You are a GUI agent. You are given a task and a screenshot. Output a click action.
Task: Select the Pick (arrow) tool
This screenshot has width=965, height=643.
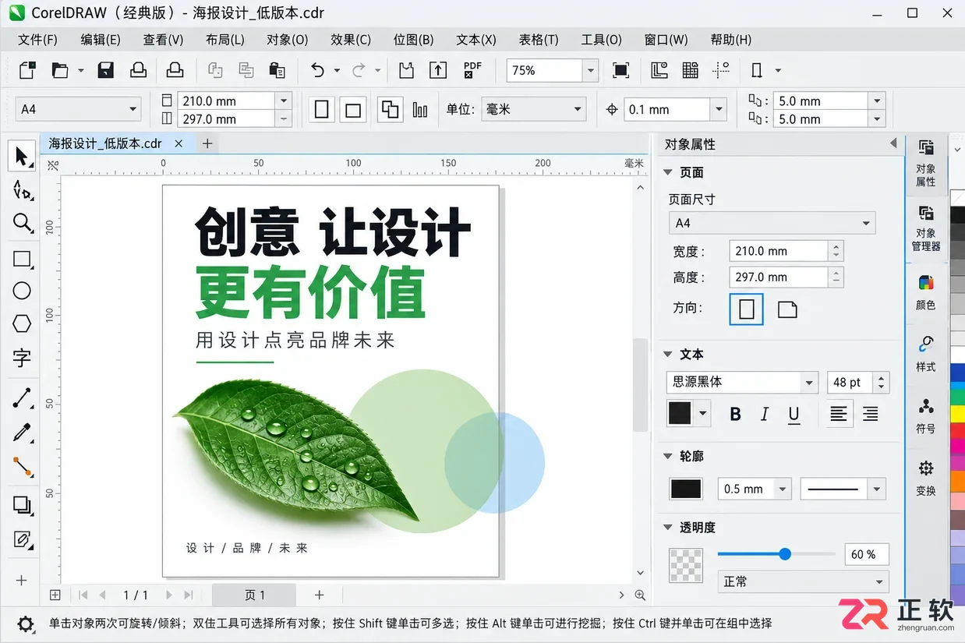pos(22,157)
